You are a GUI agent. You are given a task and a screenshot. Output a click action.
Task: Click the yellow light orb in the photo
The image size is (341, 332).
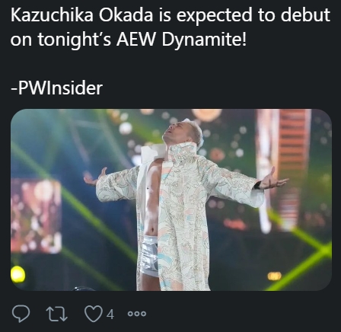coord(18,274)
